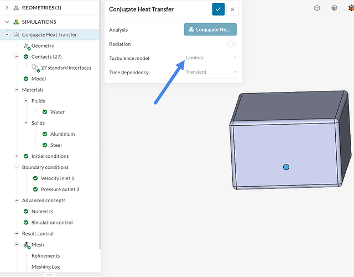The image size is (354, 277).
Task: Click the green check beside Model
Action: click(x=26, y=79)
